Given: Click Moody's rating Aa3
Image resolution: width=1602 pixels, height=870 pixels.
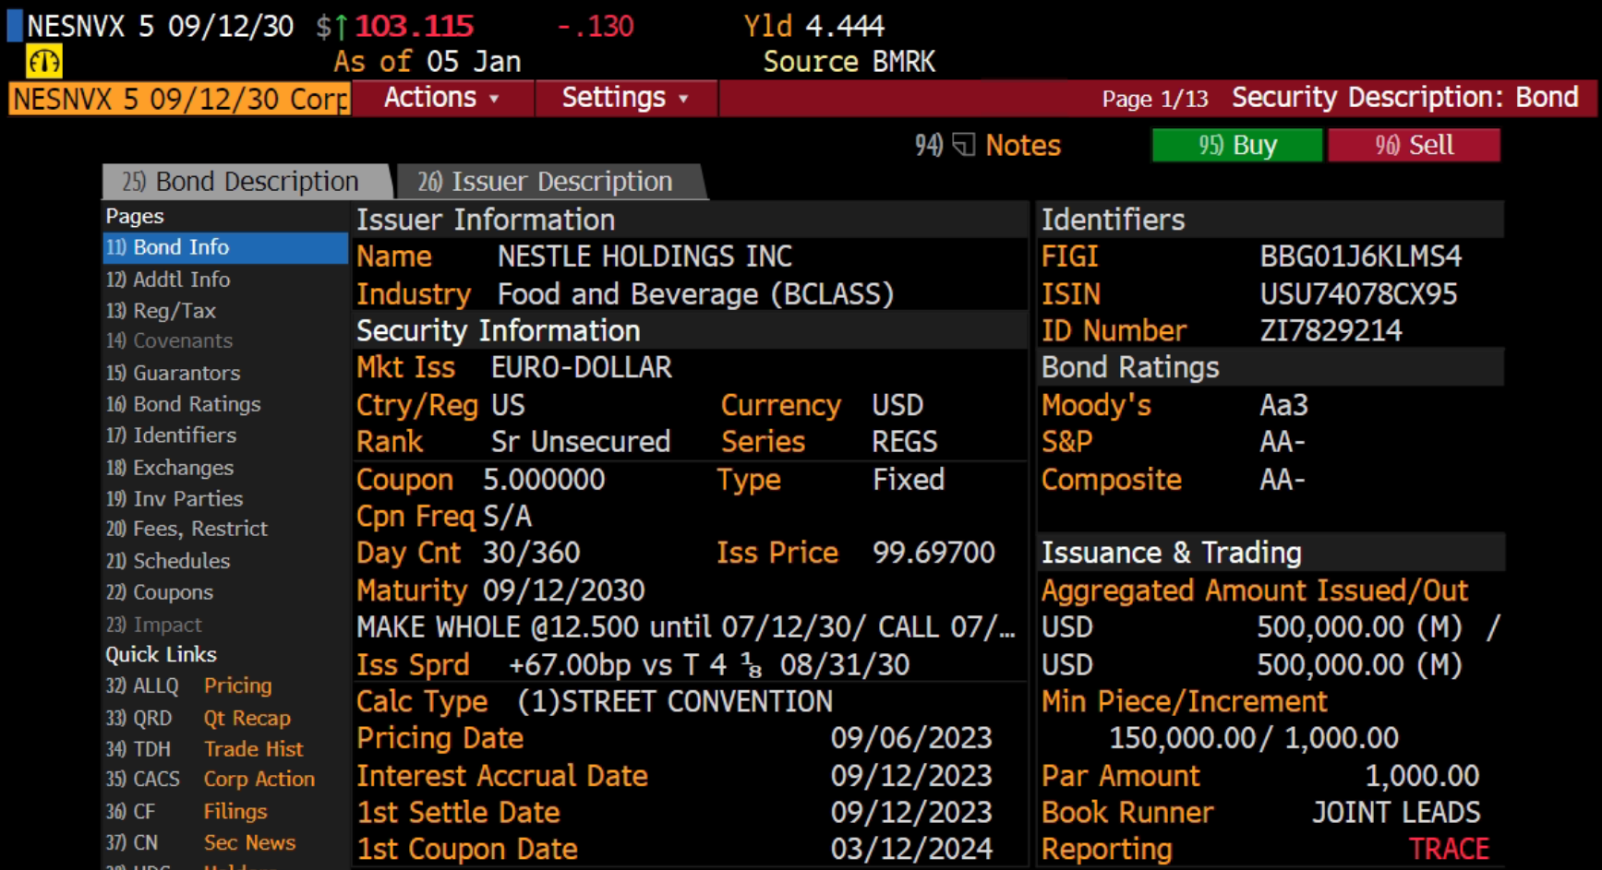Looking at the screenshot, I should 1283,405.
